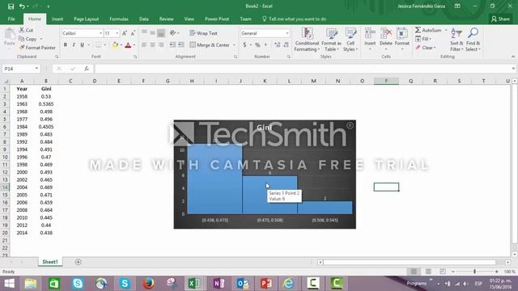Save the workbook using the Save icon
Viewport: 518px width, 291px height.
11,6
